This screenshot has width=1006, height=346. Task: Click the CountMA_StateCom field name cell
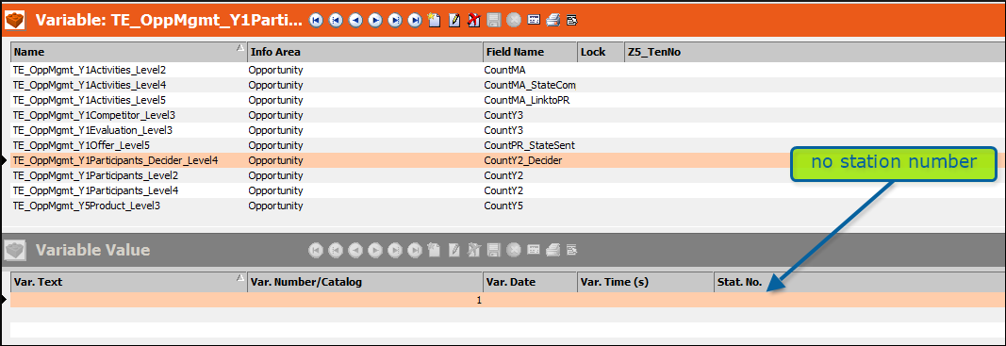pos(530,85)
